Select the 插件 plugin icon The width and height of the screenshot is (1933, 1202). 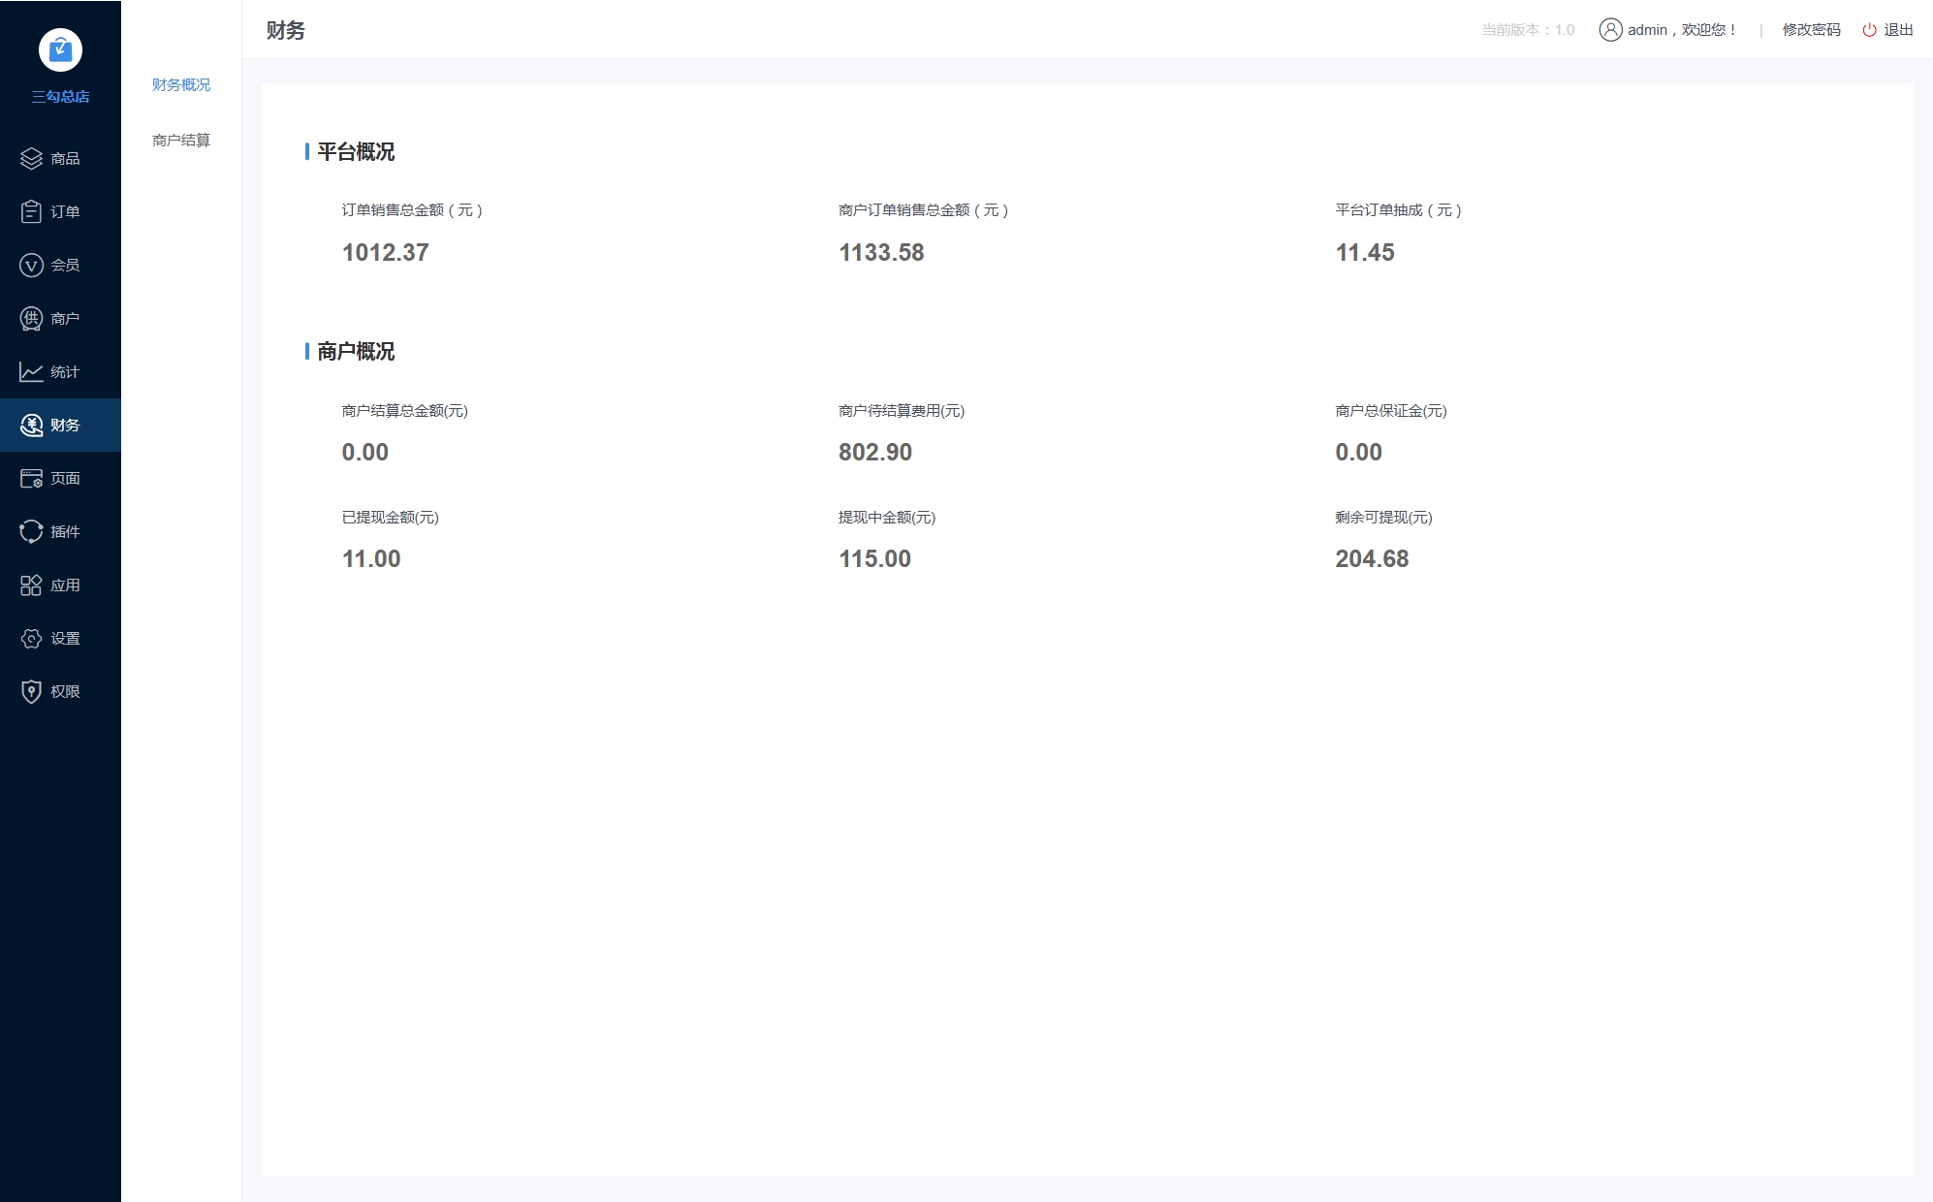pos(30,531)
